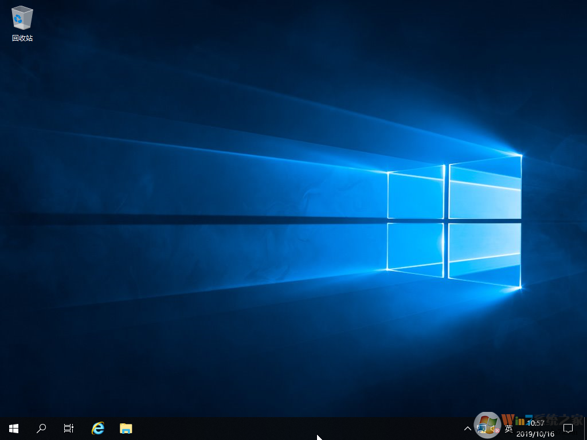Toggle Show Desktop at the taskbar's far right edge
The width and height of the screenshot is (587, 440).
[x=585, y=428]
